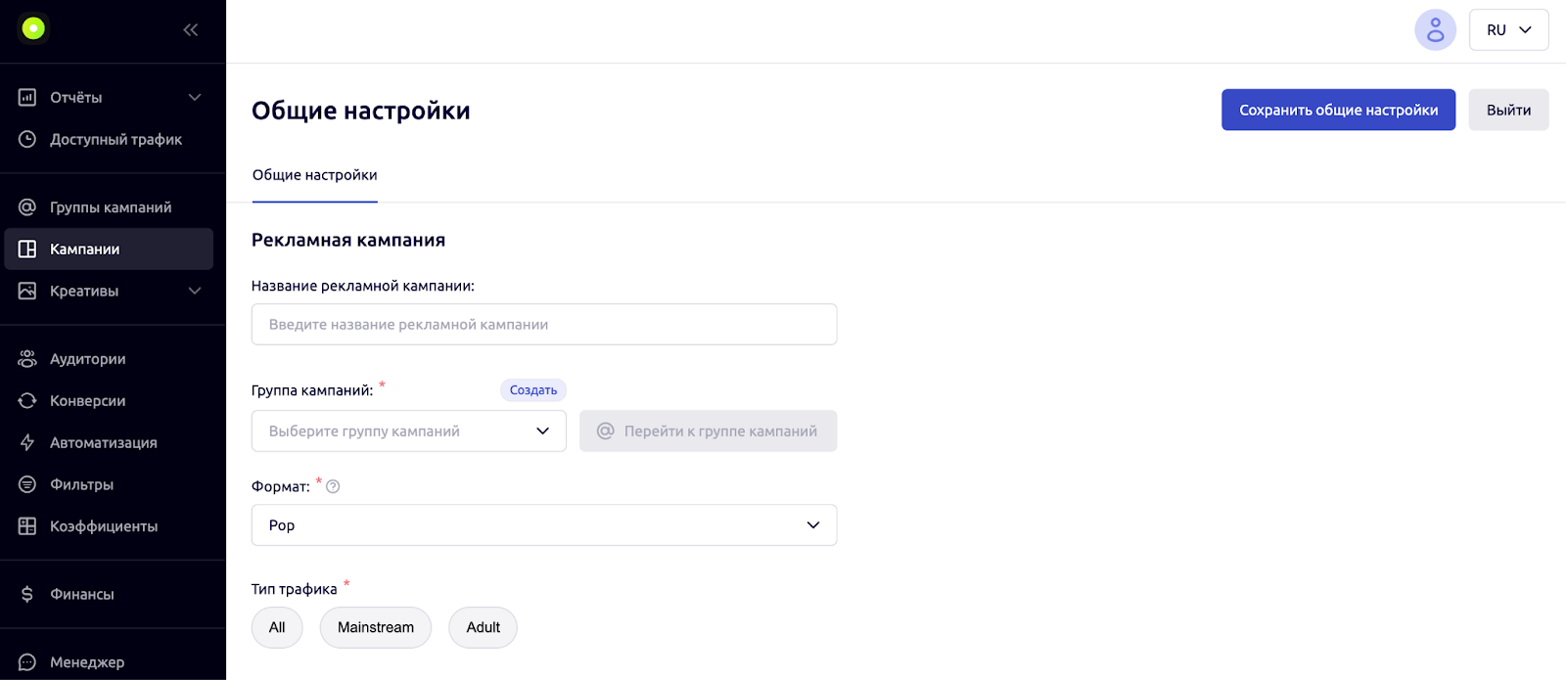Open the RU language dropdown
Viewport: 1566px width, 680px height.
(1508, 30)
